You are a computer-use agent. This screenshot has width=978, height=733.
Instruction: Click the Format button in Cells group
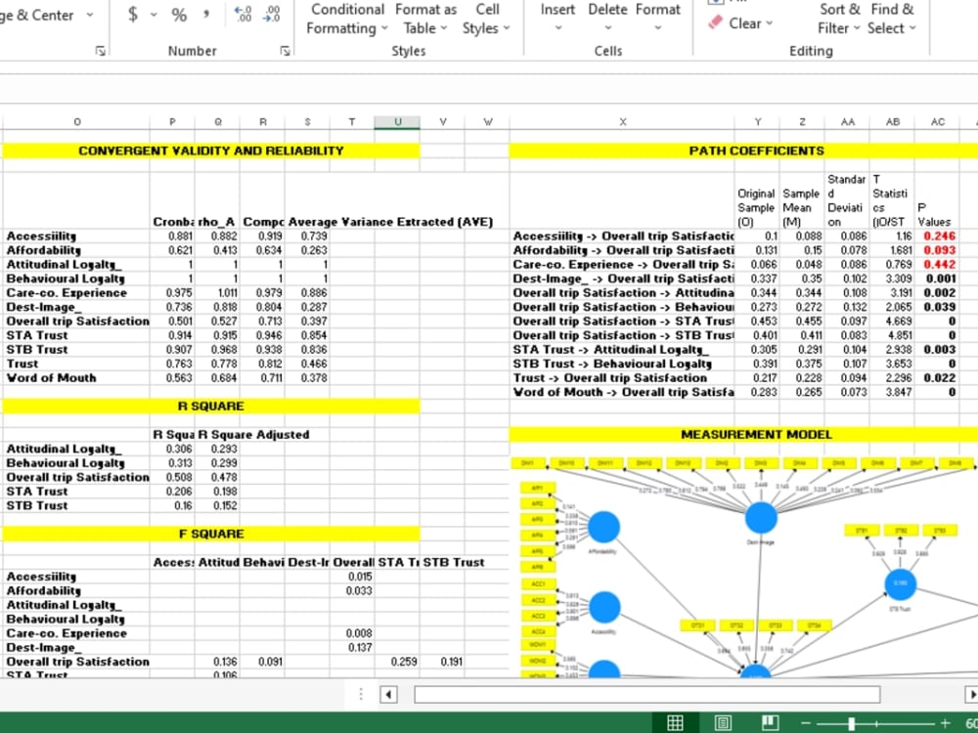657,20
